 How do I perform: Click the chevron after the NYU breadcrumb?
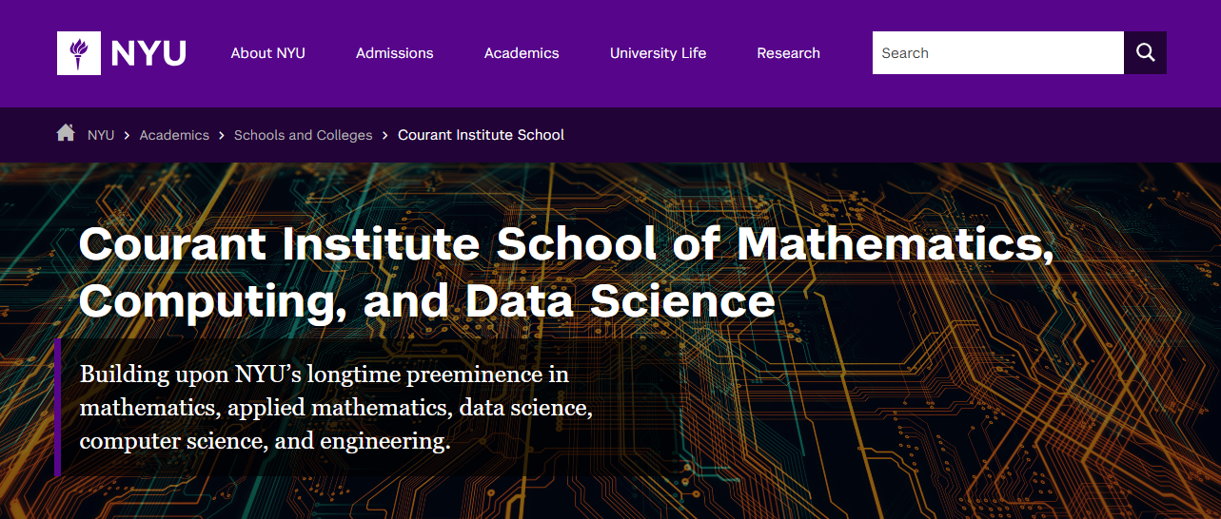[127, 135]
